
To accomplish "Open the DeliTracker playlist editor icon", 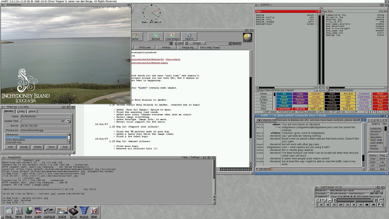I will click(381, 201).
